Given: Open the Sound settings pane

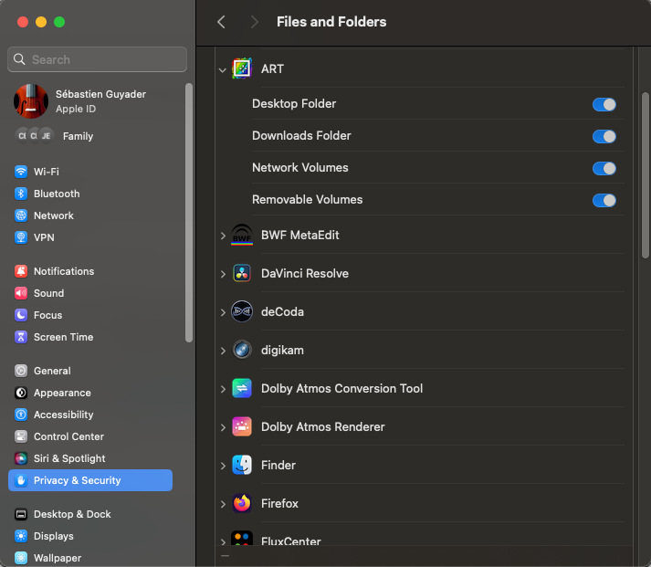Looking at the screenshot, I should coord(90,293).
